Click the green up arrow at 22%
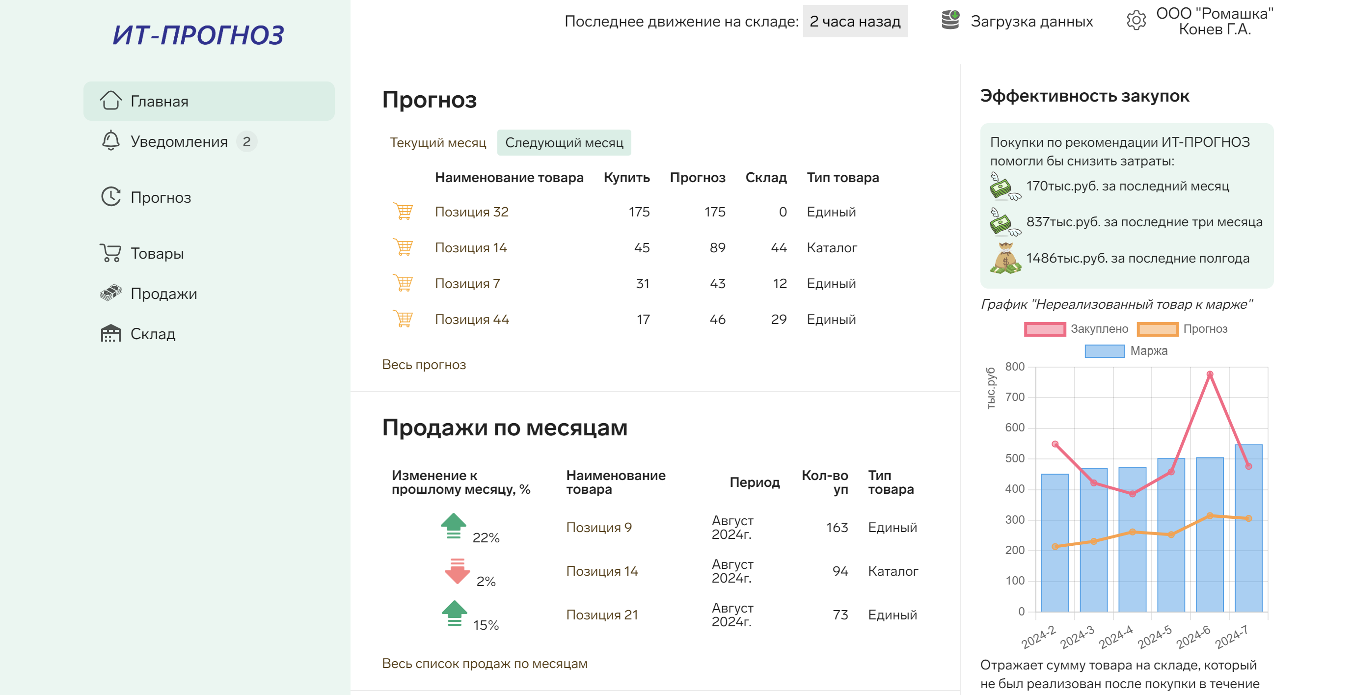 click(454, 526)
